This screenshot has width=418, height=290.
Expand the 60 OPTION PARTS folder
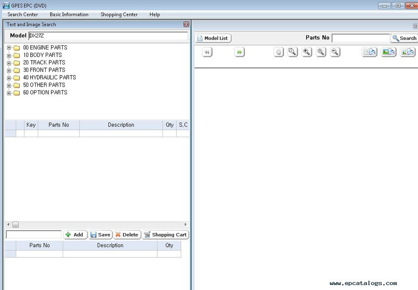[9, 93]
